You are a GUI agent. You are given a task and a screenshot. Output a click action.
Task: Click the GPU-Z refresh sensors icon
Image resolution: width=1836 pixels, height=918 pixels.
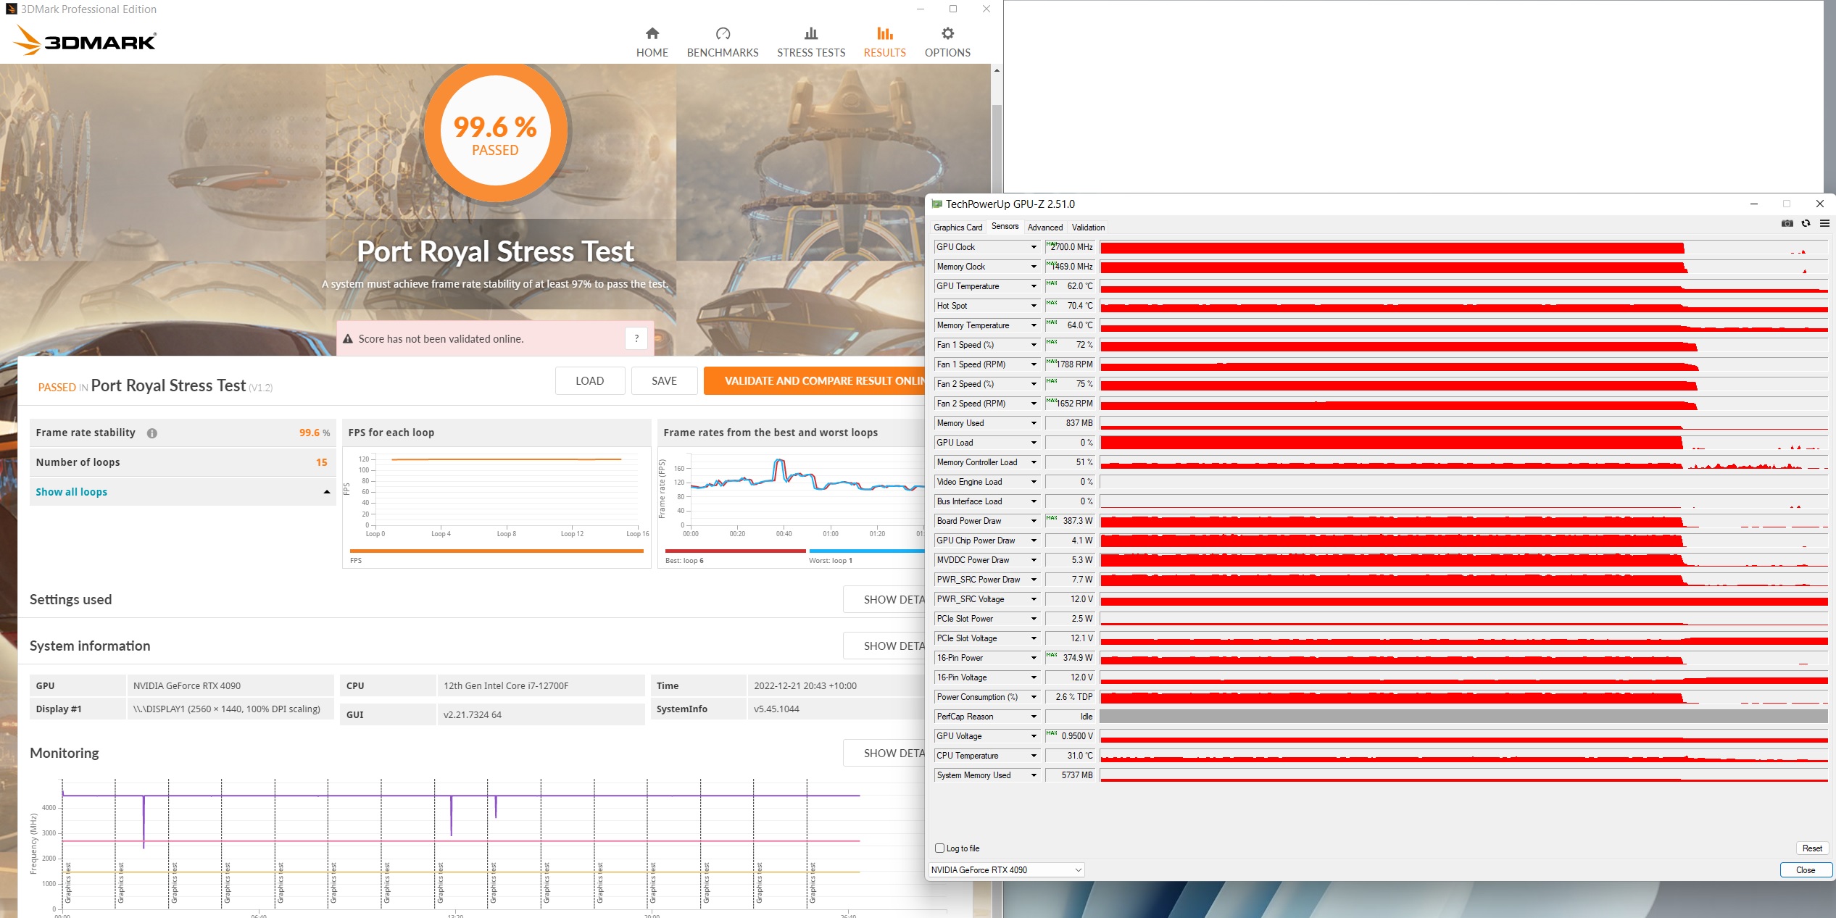tap(1806, 223)
